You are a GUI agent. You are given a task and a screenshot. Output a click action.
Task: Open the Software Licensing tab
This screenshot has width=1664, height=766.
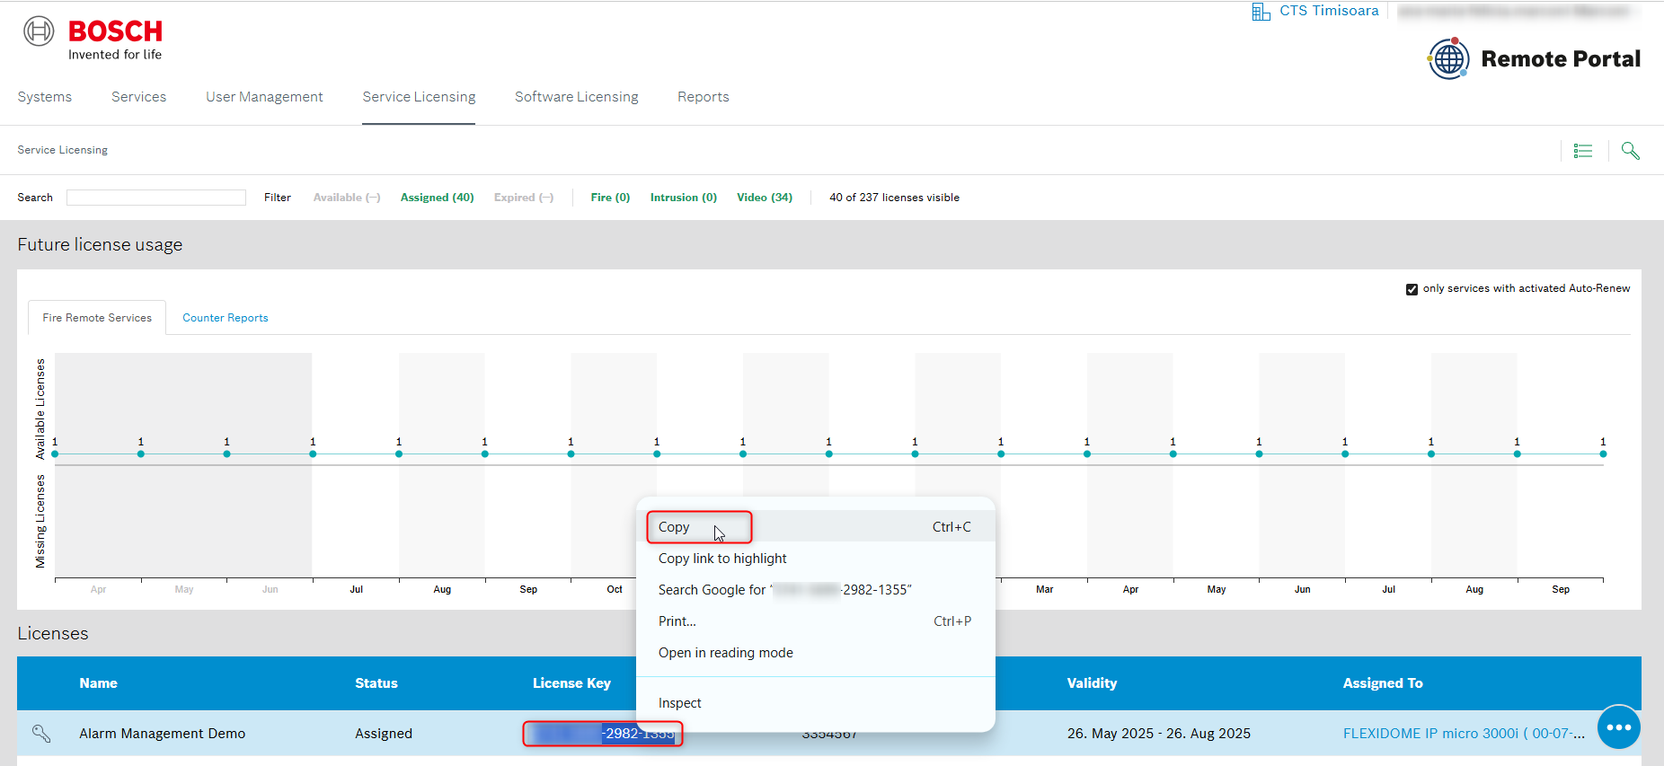576,97
